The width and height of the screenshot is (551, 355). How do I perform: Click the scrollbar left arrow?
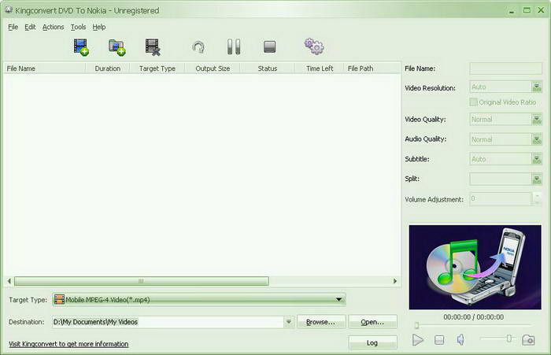(x=9, y=281)
